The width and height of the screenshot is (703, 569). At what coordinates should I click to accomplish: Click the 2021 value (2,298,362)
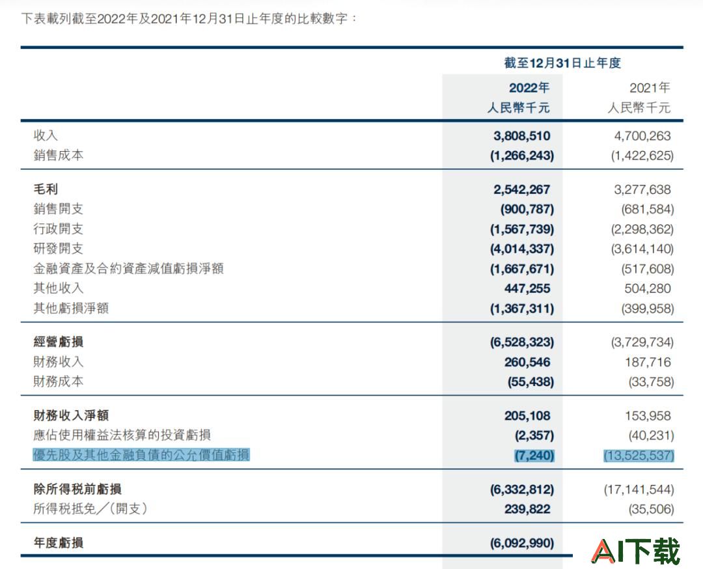[642, 229]
